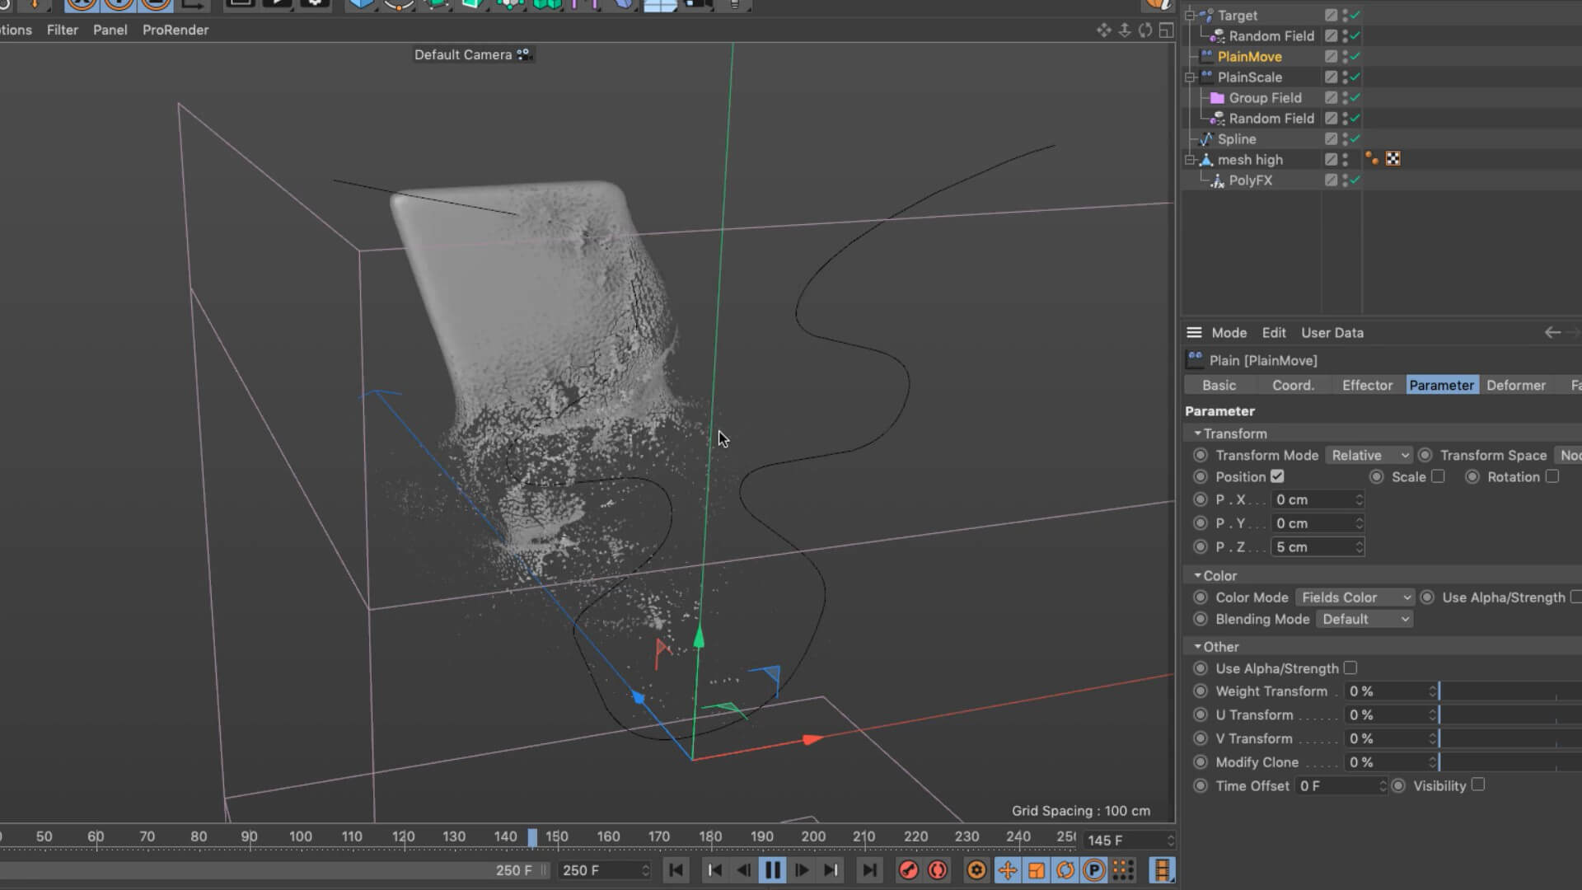The height and width of the screenshot is (890, 1582).
Task: Switch to the Effector tab
Action: click(1366, 386)
